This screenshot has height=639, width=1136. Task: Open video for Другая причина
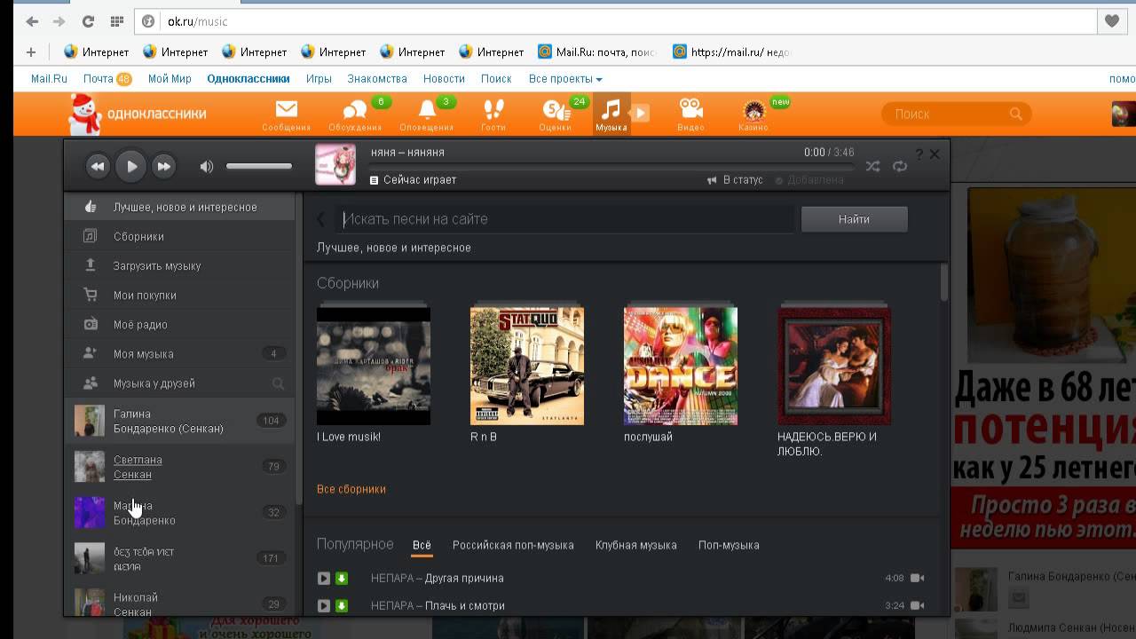917,579
